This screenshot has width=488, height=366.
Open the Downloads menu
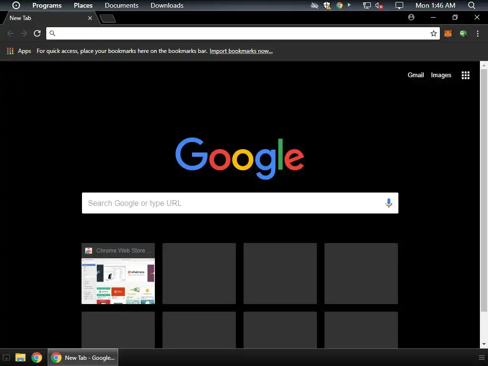(x=167, y=5)
